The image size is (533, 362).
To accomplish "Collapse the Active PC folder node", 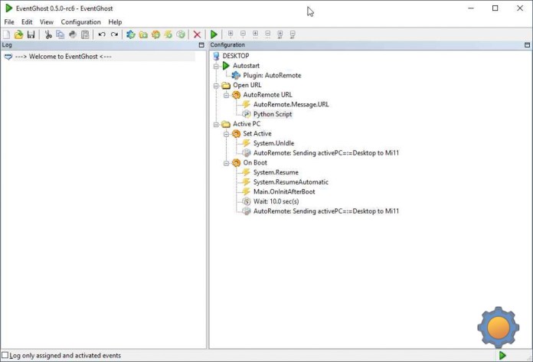I will pos(216,125).
